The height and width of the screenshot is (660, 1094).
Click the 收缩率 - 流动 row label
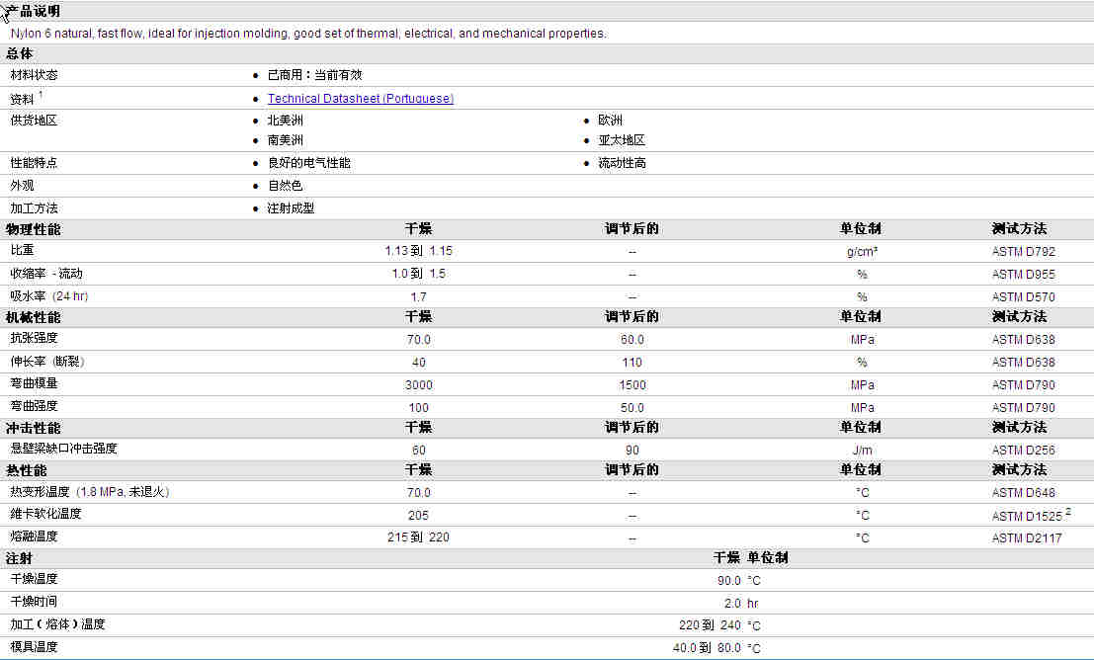point(46,274)
